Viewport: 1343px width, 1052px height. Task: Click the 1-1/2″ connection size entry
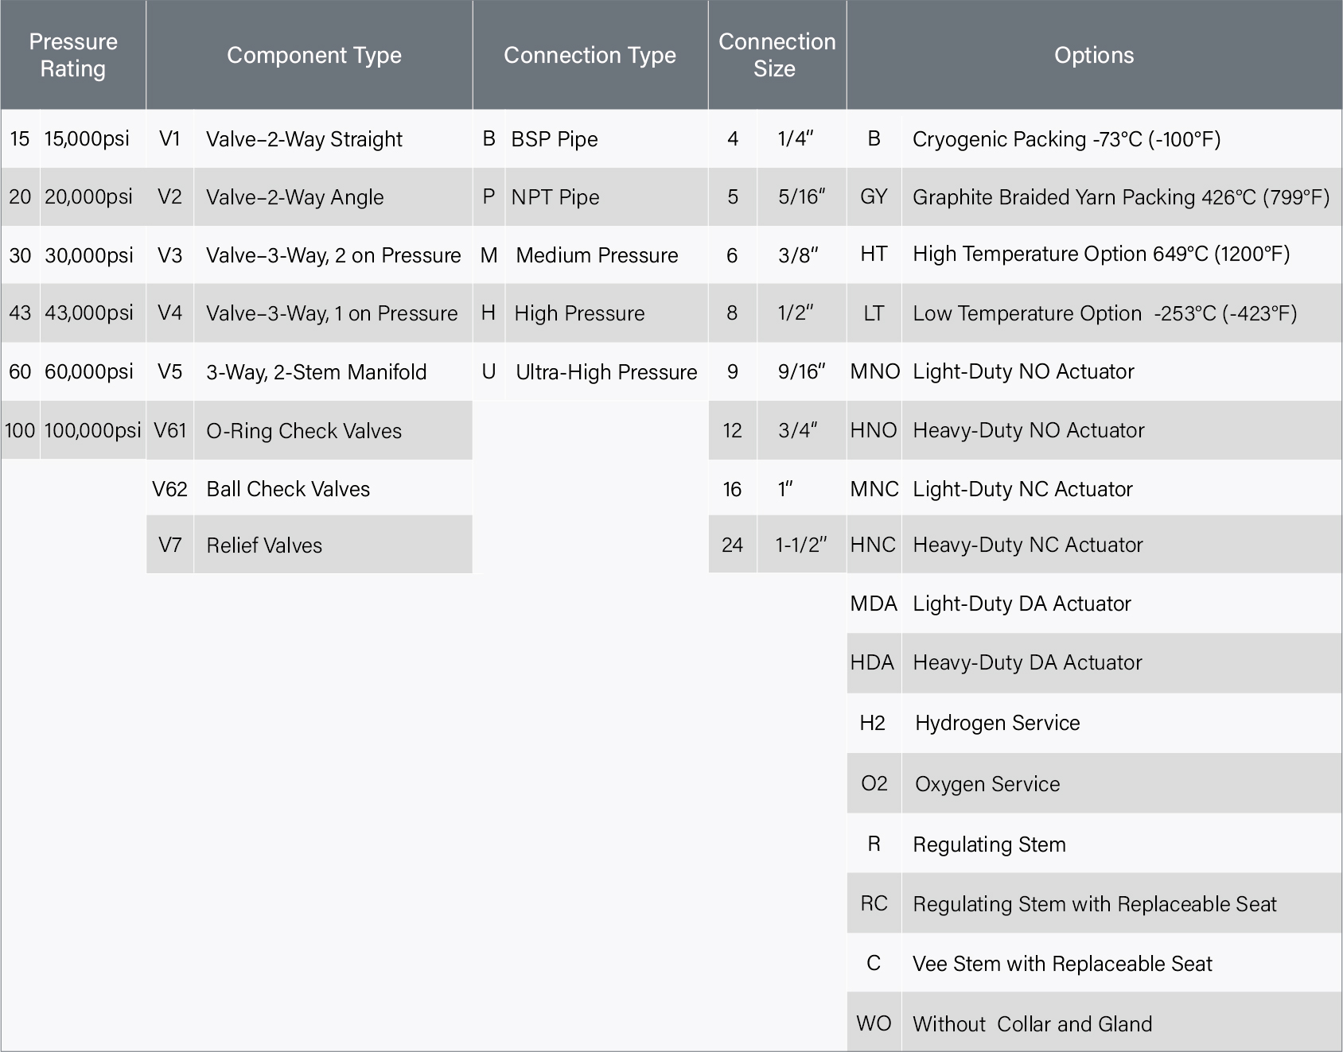pos(801,545)
